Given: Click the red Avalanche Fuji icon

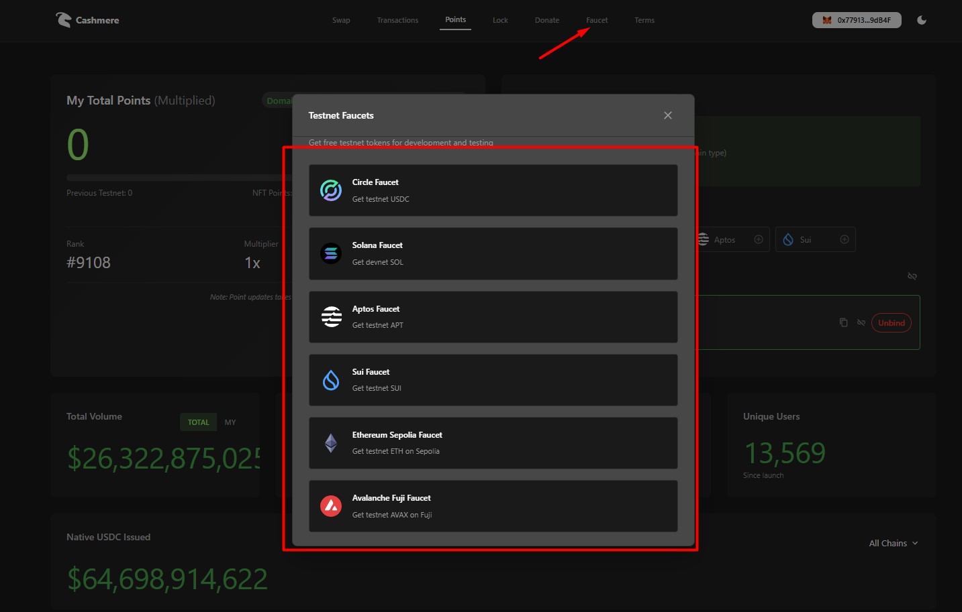Looking at the screenshot, I should [331, 506].
